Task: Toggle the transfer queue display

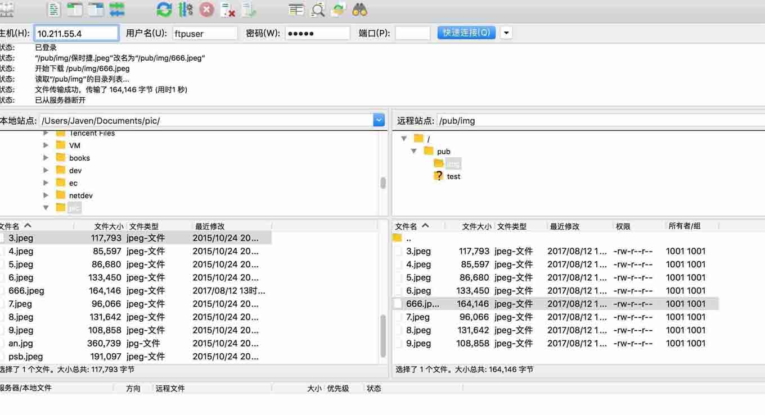Action: [x=117, y=10]
